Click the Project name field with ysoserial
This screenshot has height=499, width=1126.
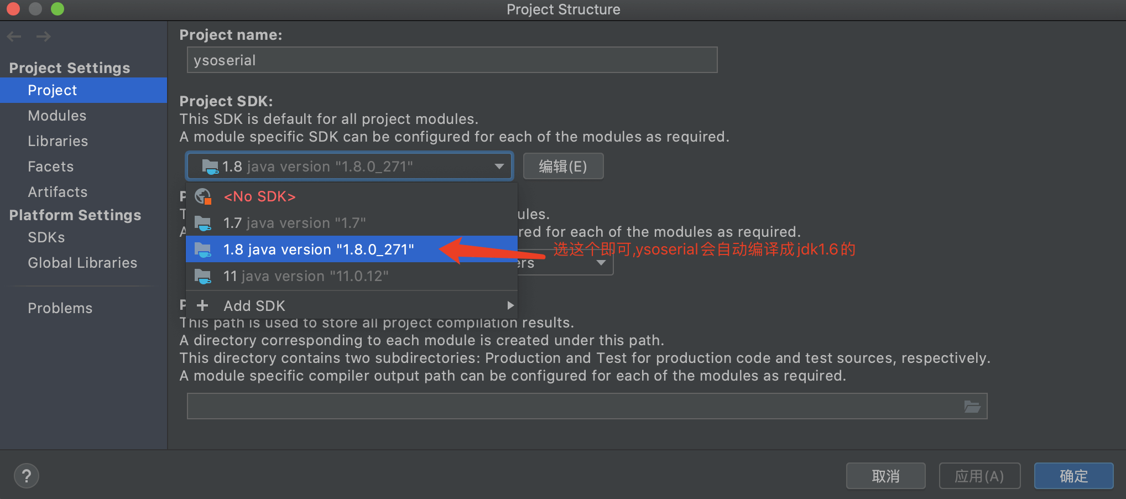(452, 60)
